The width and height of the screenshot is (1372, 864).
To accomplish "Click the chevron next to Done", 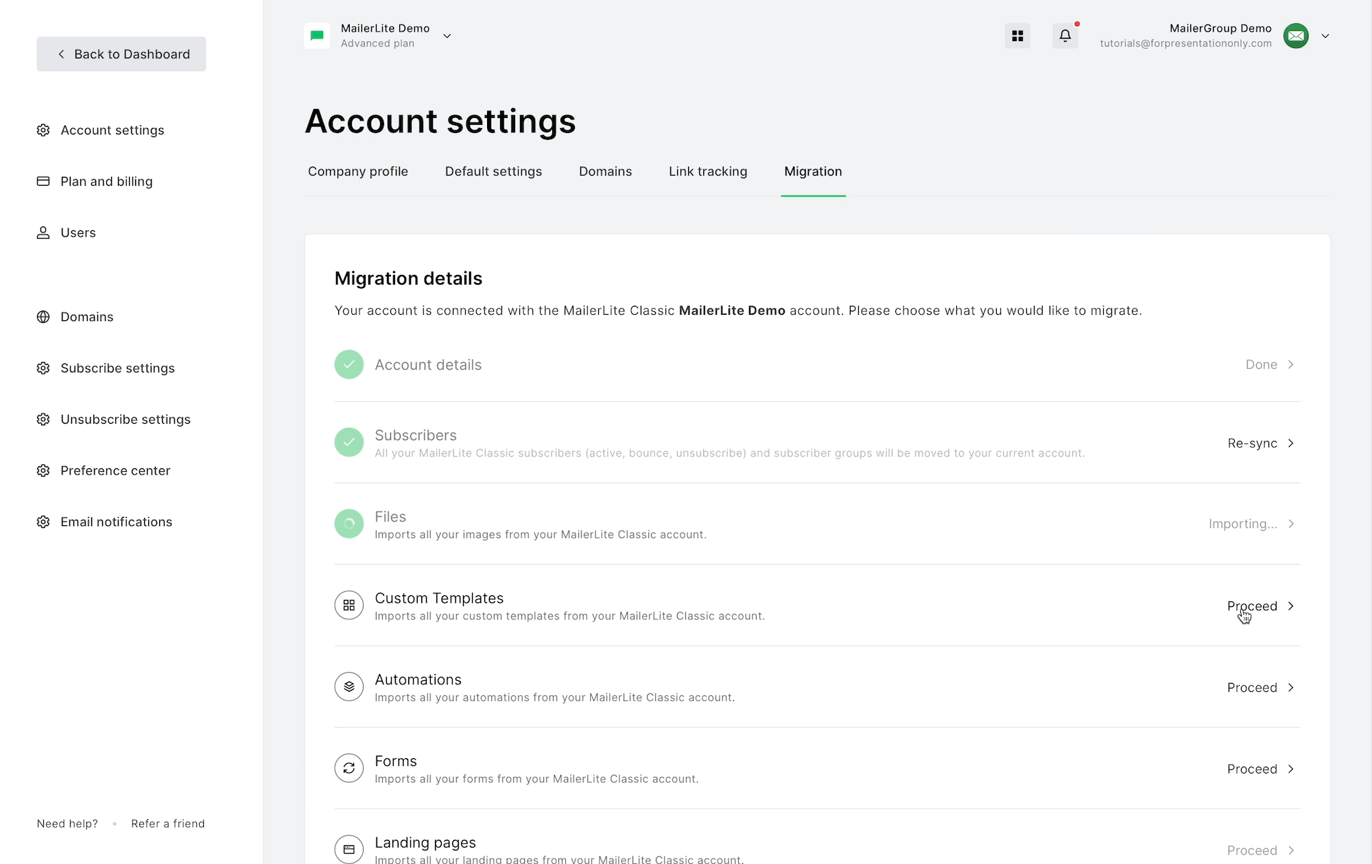I will click(1290, 365).
